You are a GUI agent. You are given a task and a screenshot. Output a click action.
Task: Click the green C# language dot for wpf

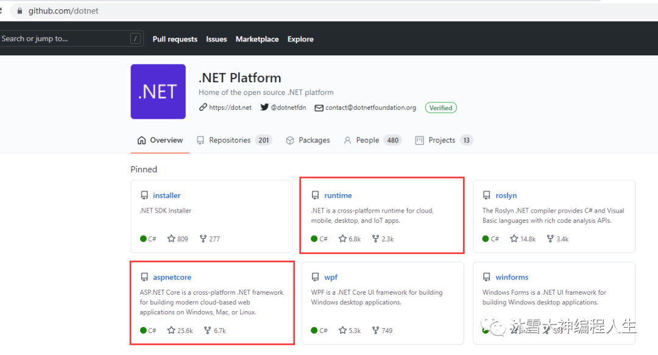tap(314, 330)
